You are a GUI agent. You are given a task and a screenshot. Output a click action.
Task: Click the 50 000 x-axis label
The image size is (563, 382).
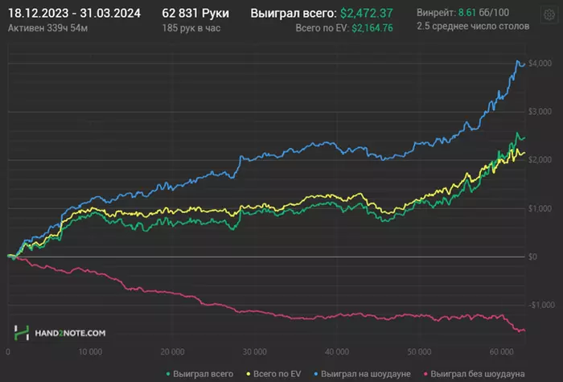419,351
